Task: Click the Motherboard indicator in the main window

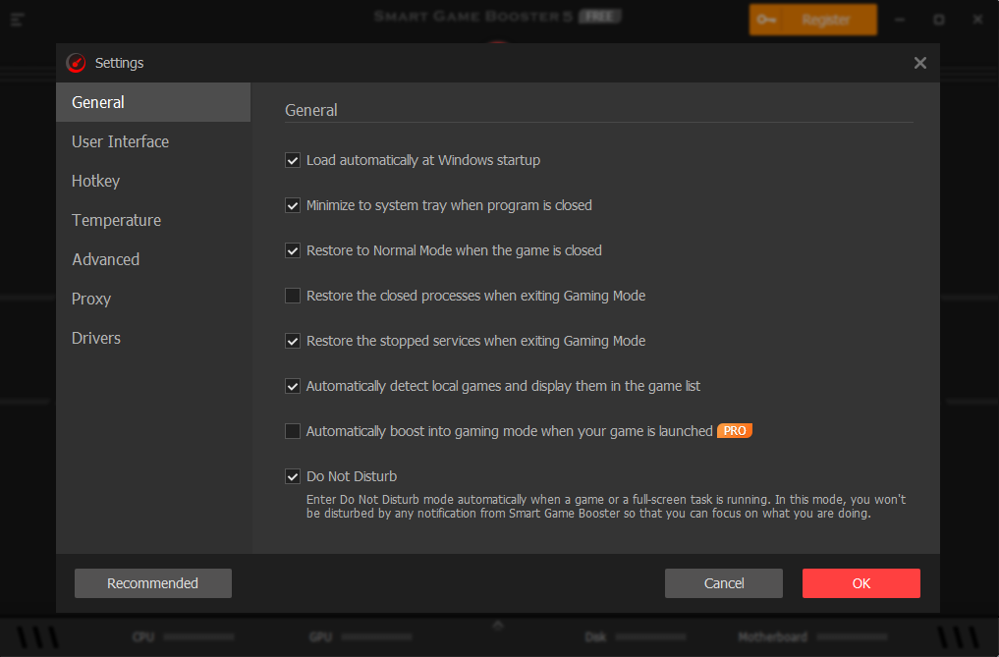Action: point(812,636)
